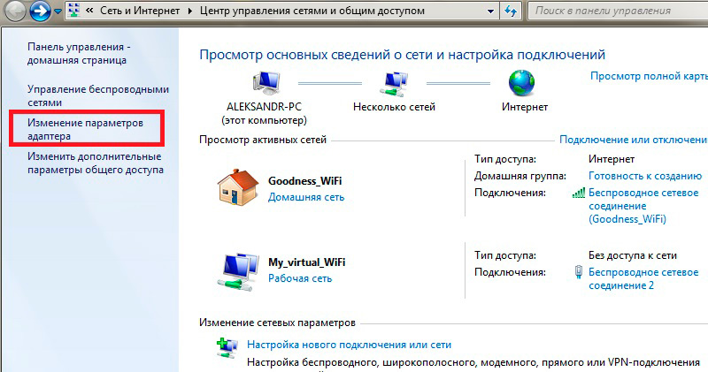Click Домашняя сеть network type link
Viewport: 708px width, 372px height.
(x=306, y=197)
